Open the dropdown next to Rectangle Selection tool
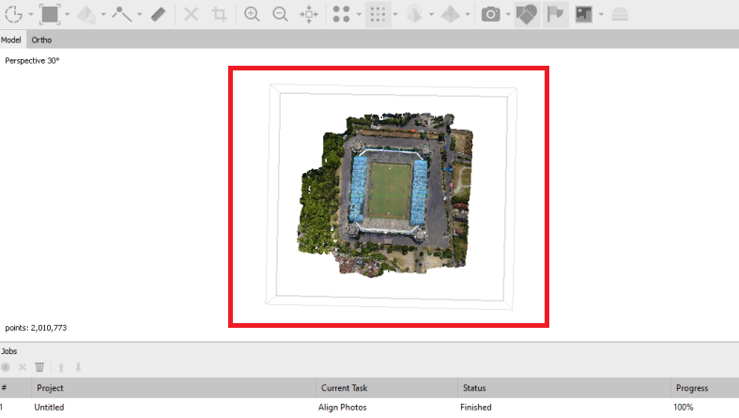Image resolution: width=739 pixels, height=418 pixels. tap(67, 14)
